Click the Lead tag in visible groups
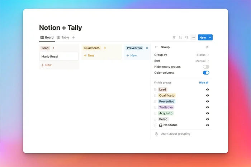The height and width of the screenshot is (167, 251). point(162,89)
